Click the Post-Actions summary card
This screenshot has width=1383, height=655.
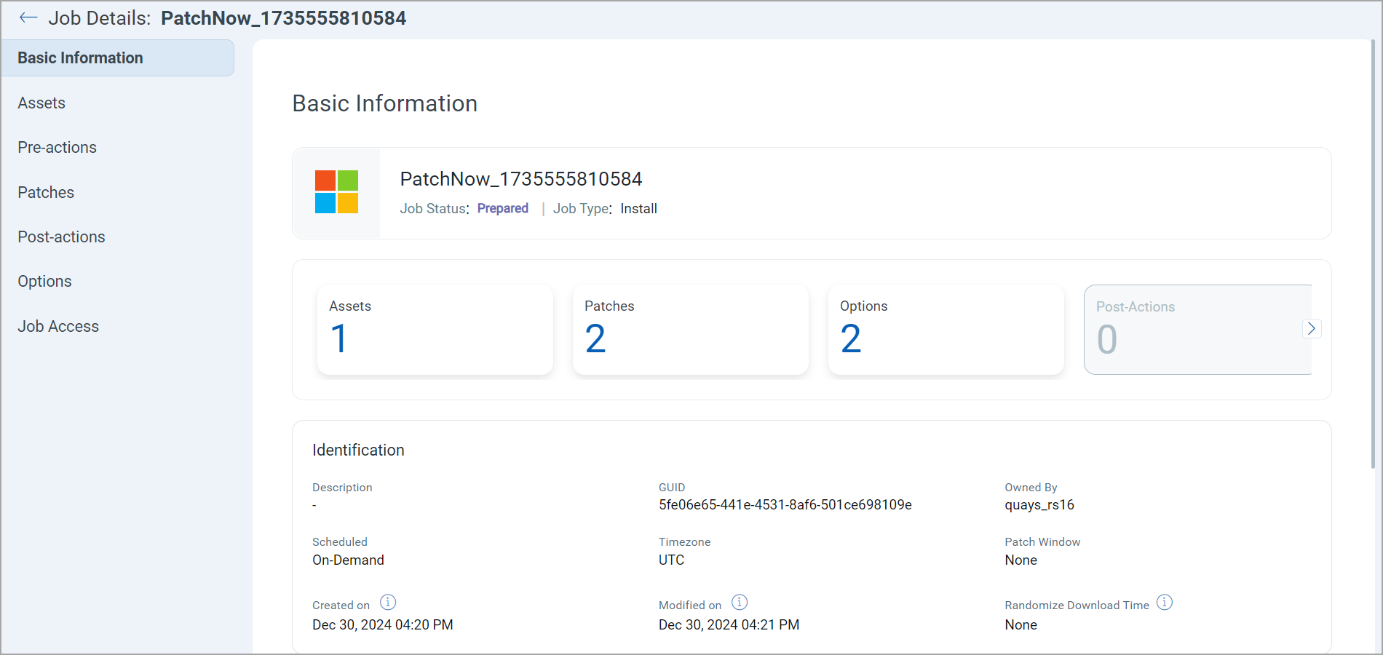click(x=1194, y=330)
